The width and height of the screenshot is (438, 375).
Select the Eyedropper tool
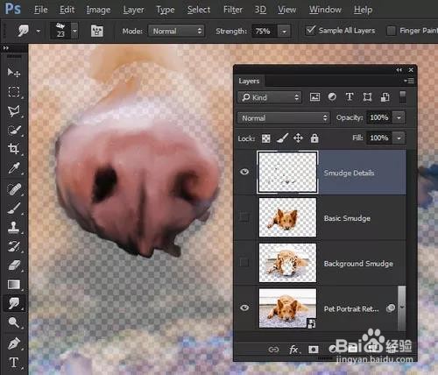[x=14, y=168]
